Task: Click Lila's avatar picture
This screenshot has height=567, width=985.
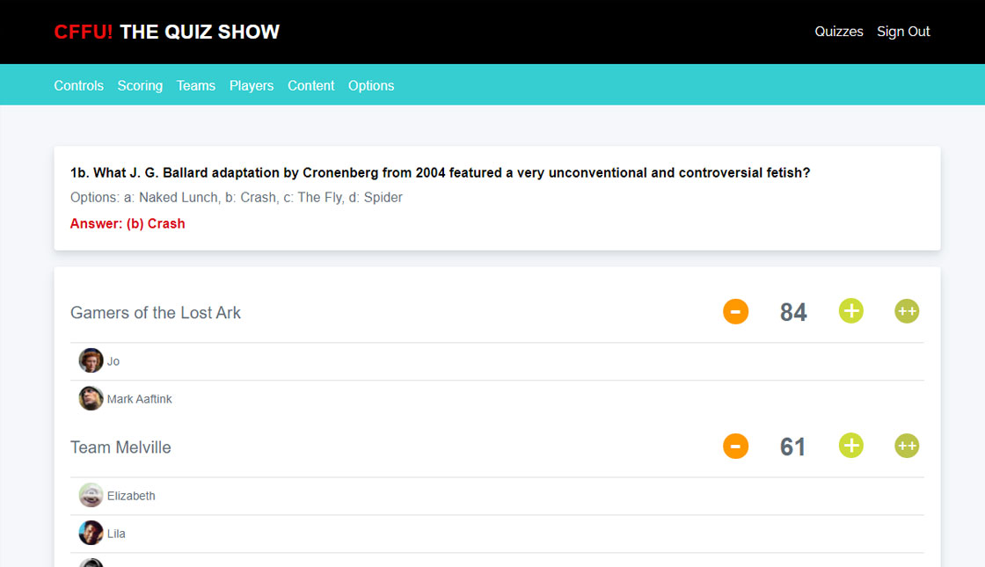Action: tap(91, 533)
